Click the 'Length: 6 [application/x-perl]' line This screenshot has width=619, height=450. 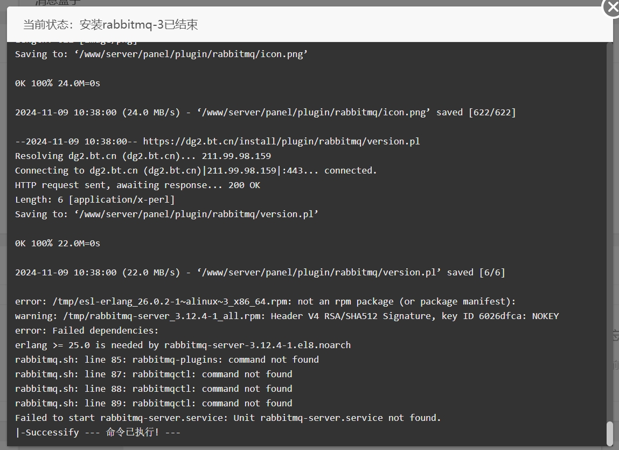pos(95,200)
